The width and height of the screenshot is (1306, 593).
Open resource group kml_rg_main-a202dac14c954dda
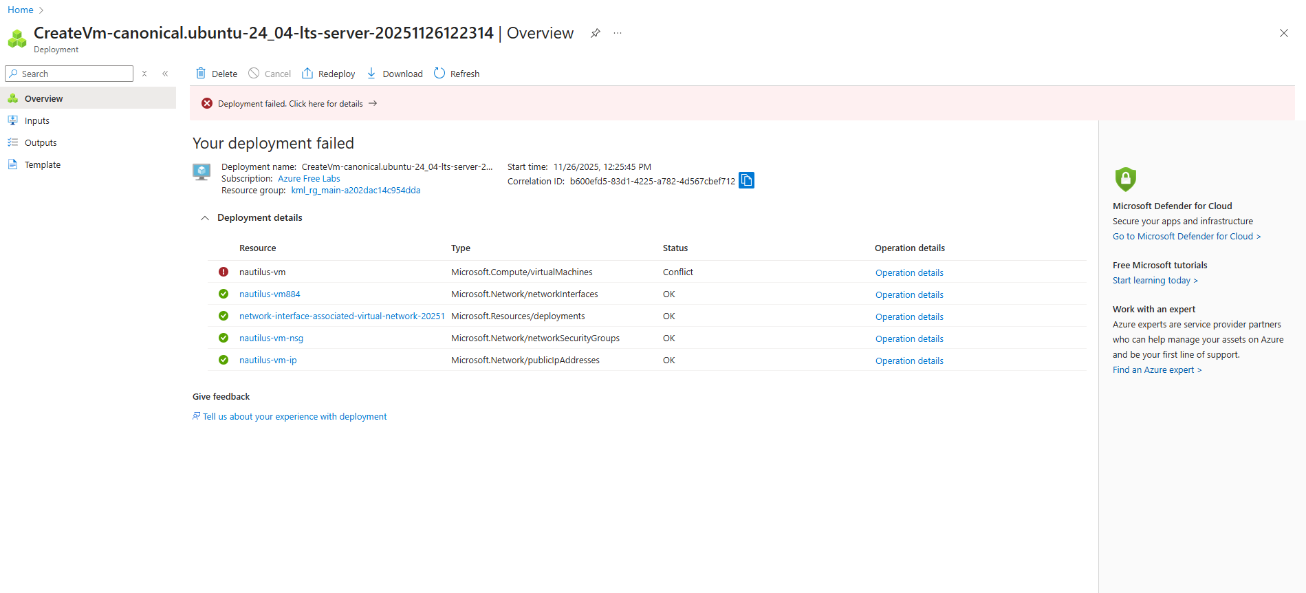pos(356,191)
